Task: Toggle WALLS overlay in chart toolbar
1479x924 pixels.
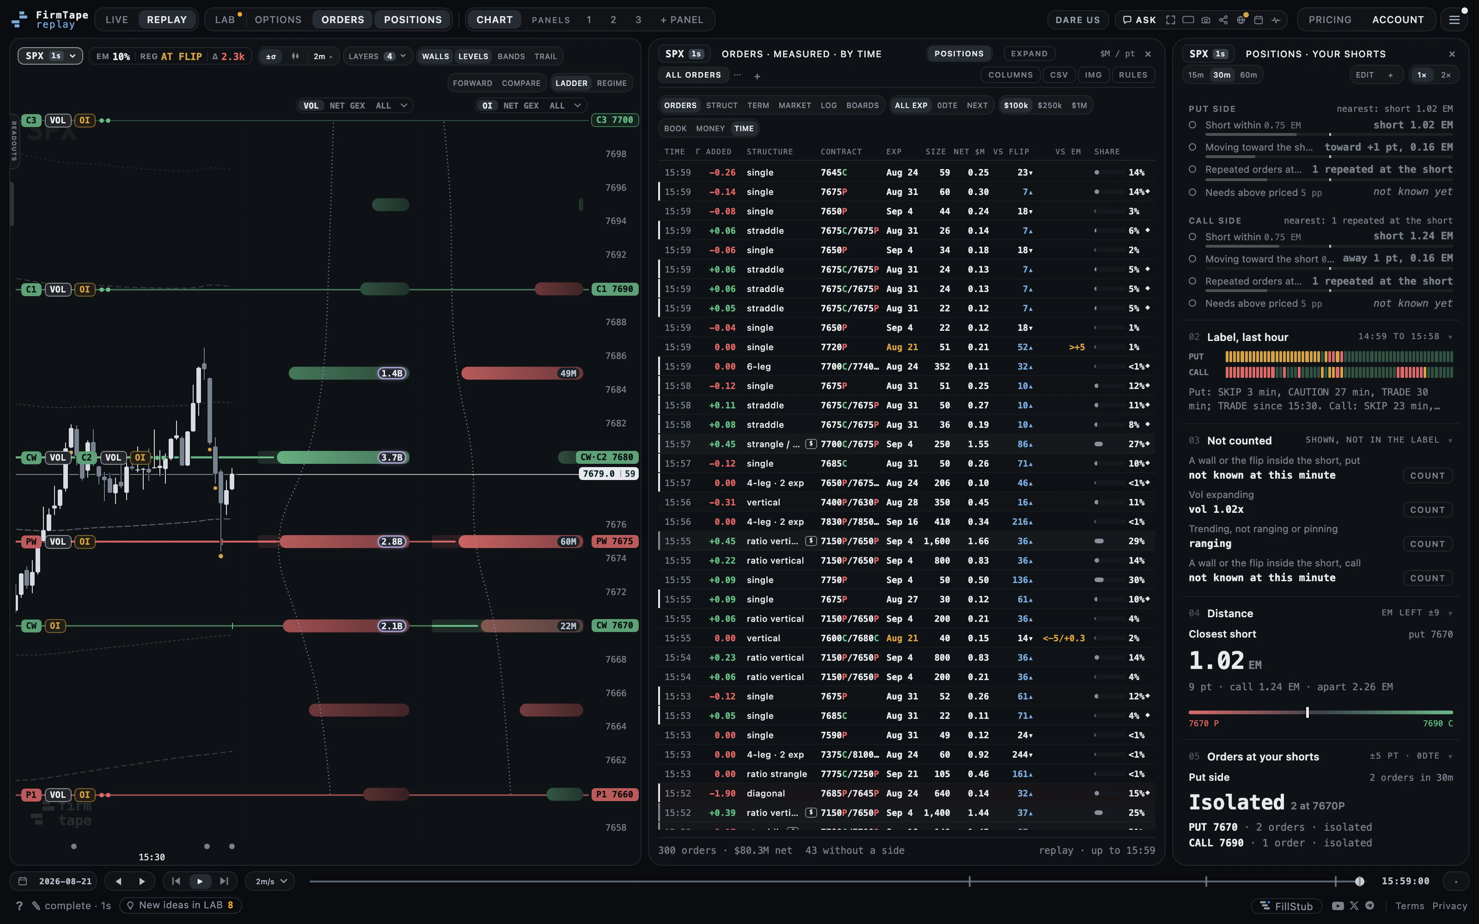Action: coord(435,56)
